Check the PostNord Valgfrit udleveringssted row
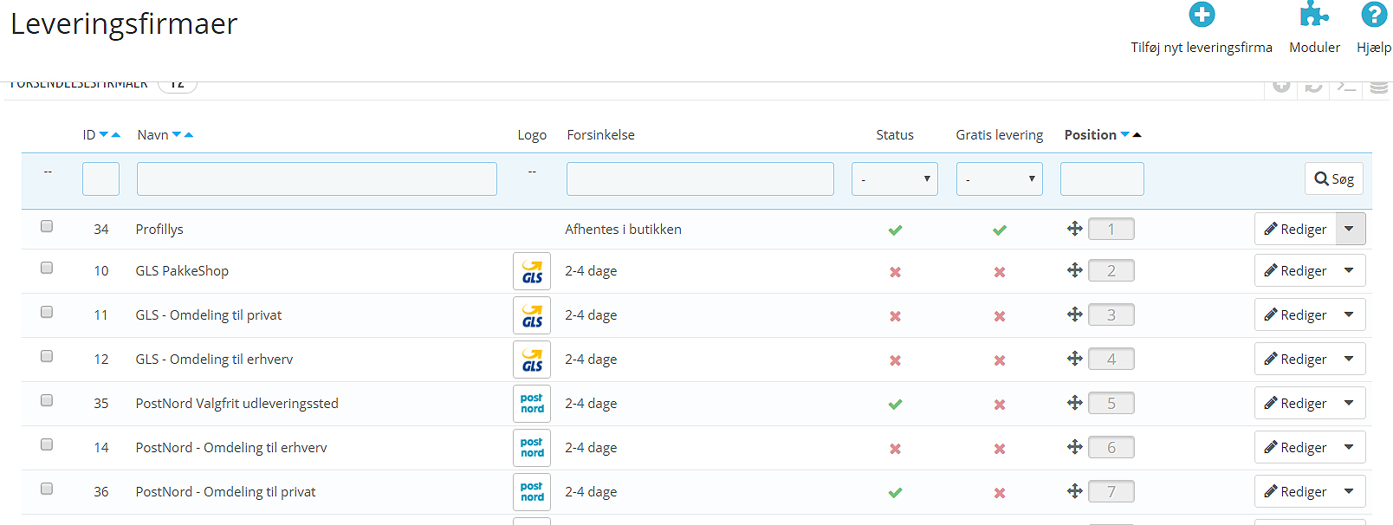Viewport: 1393px width, 525px height. (47, 400)
